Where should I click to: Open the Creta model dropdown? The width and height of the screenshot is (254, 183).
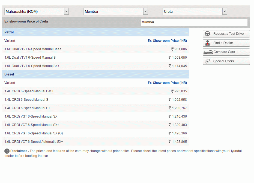tap(195, 11)
